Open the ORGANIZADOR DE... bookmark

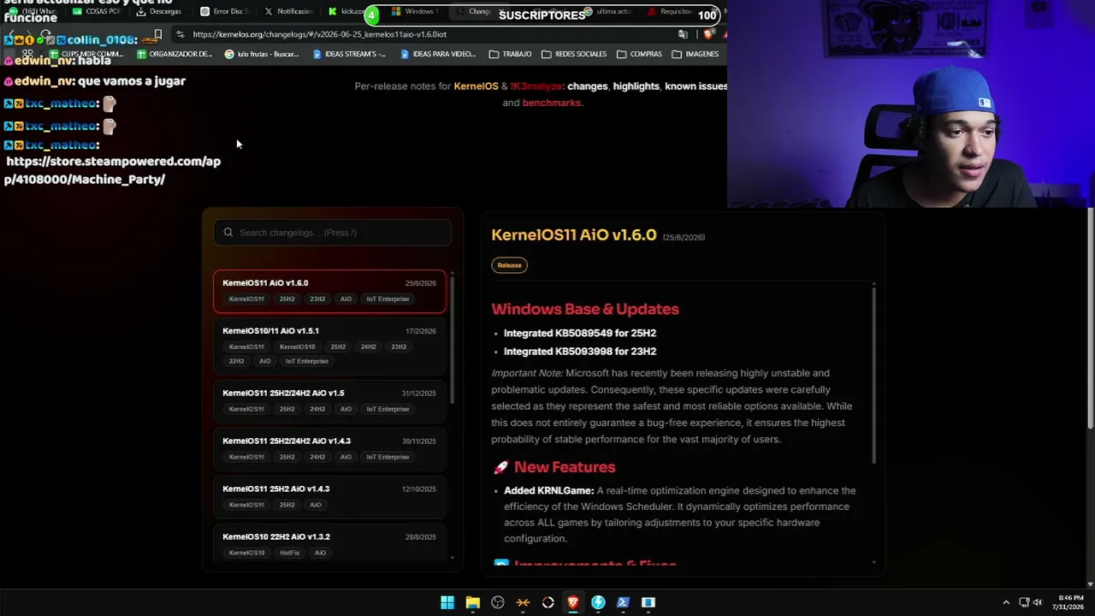pyautogui.click(x=174, y=54)
